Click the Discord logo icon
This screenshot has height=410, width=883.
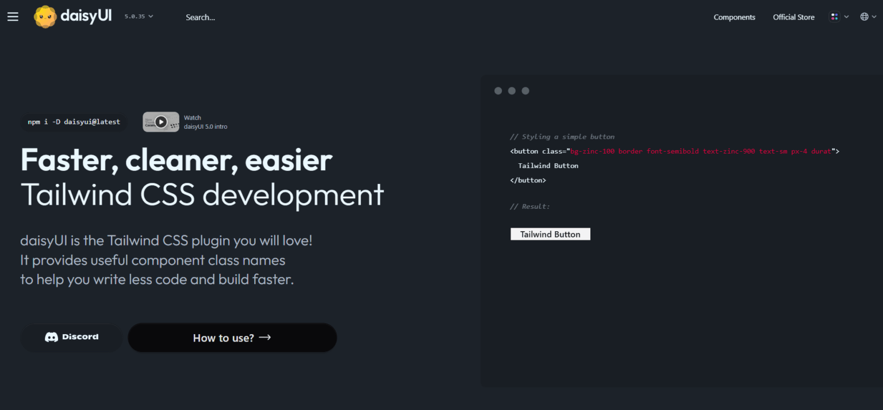(x=52, y=338)
